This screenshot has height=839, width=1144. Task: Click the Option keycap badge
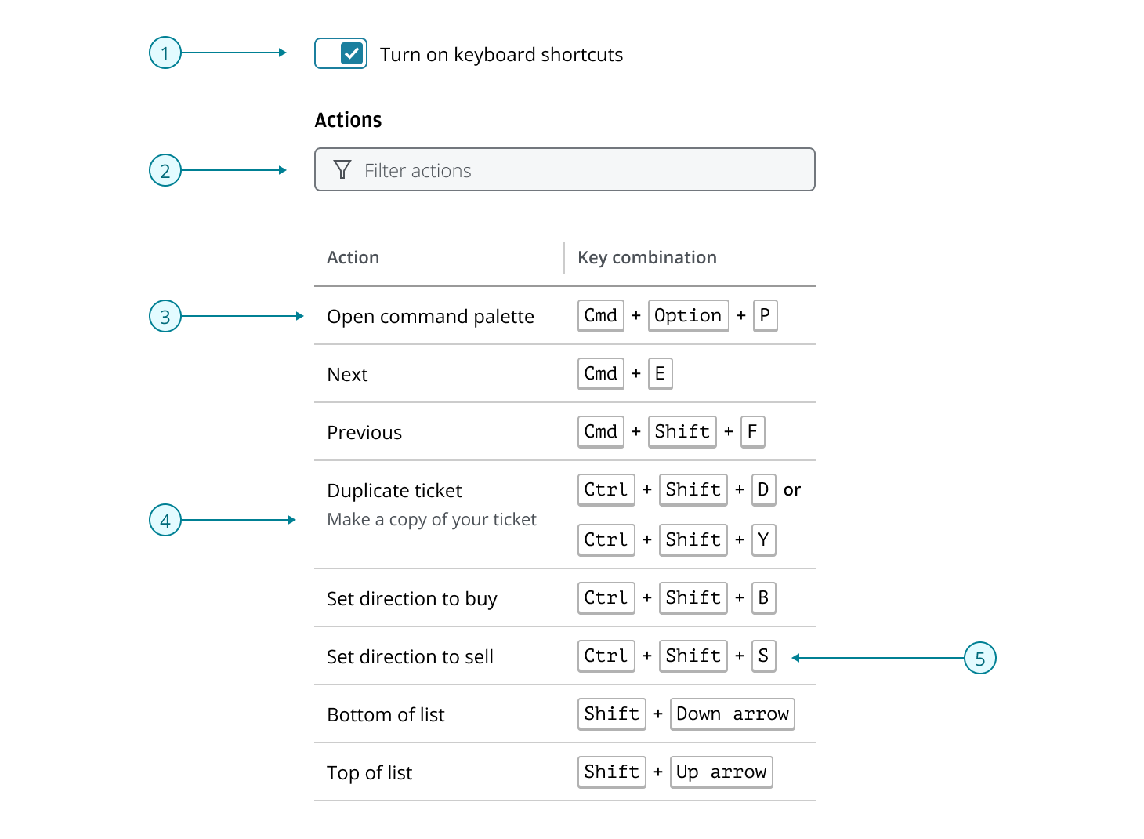pos(688,315)
